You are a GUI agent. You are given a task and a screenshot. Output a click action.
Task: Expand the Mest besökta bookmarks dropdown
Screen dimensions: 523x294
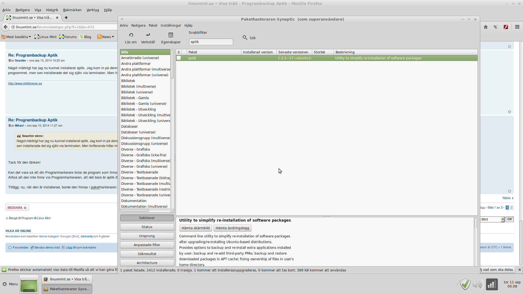coord(16,37)
